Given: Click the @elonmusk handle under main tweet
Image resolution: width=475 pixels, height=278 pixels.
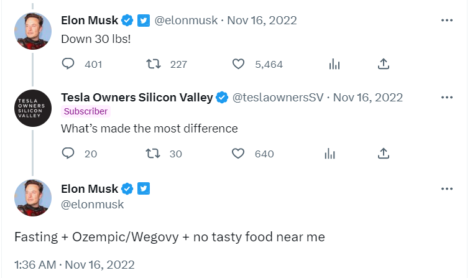Looking at the screenshot, I should pos(92,204).
